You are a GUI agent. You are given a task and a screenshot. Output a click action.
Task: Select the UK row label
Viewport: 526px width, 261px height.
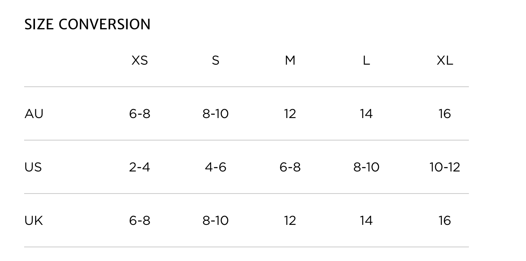(33, 220)
